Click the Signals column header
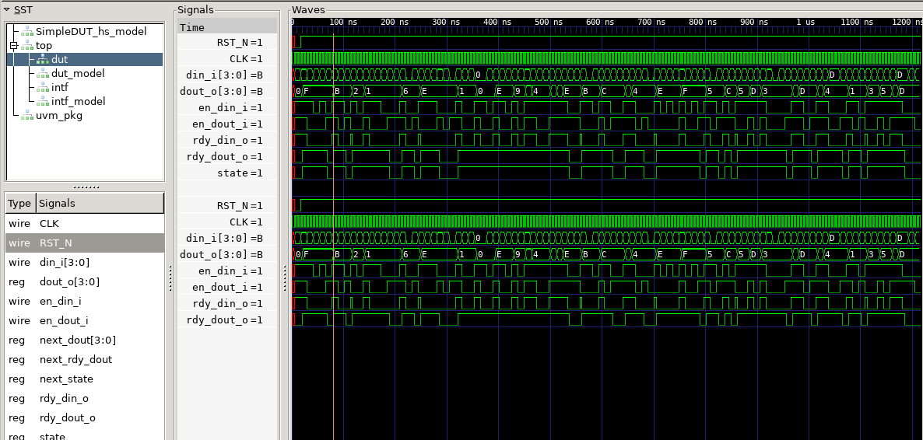Image resolution: width=923 pixels, height=440 pixels. tap(100, 203)
